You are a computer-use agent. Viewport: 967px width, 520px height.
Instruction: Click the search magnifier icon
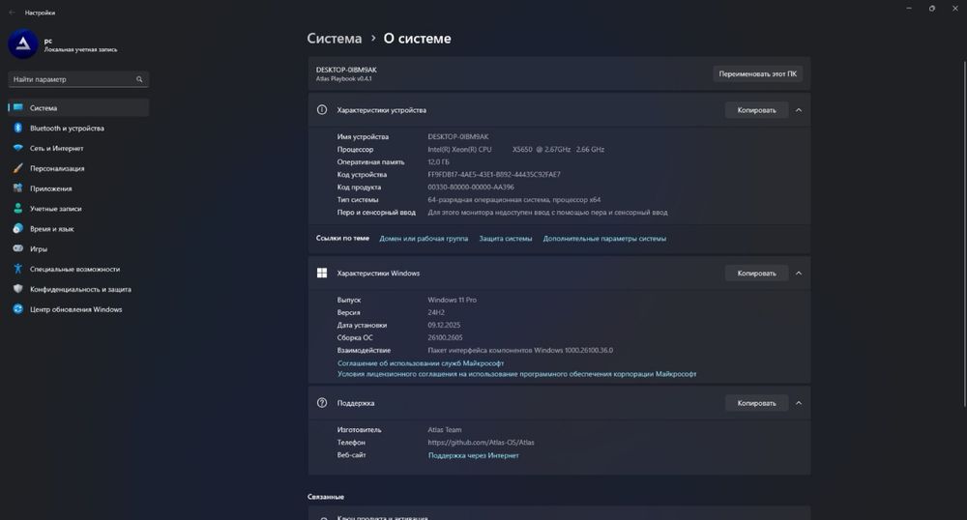[x=139, y=79]
